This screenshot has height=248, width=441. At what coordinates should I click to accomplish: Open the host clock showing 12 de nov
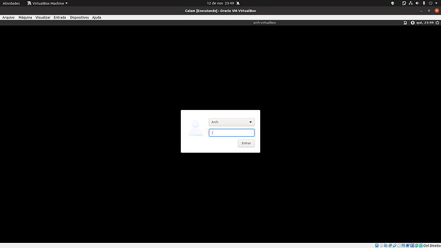point(220,3)
